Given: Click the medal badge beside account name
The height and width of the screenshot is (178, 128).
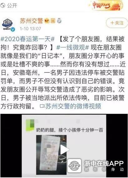Looking at the screenshot, I should tap(59, 21).
